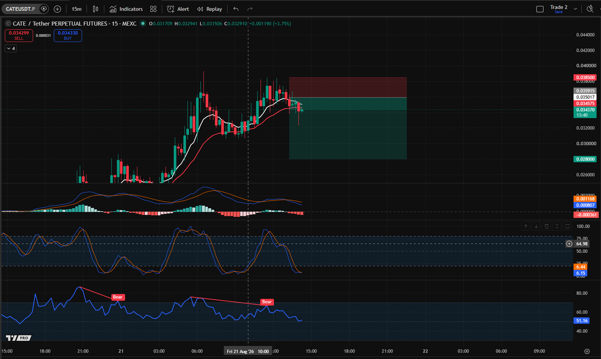Screen dimensions: 601x359
Task: Open the candlestick chart style menu
Action: click(x=95, y=9)
